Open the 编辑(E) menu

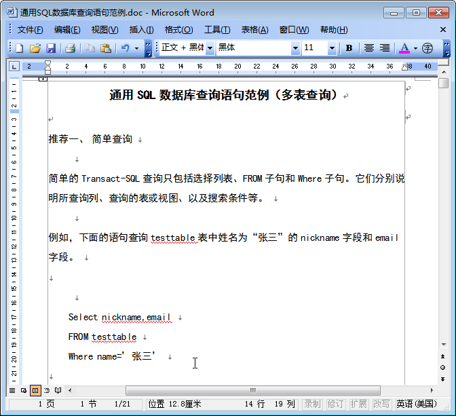click(x=67, y=30)
